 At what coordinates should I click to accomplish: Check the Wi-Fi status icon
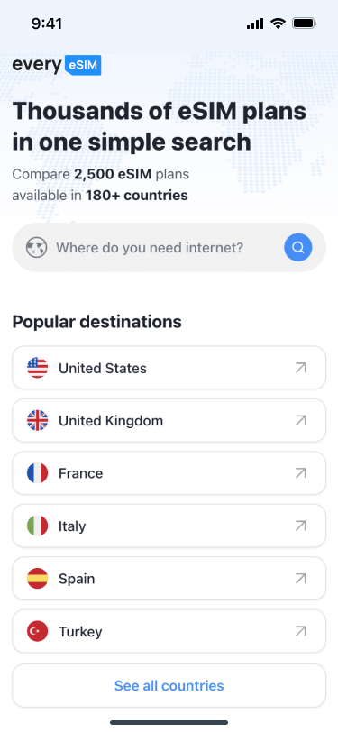pyautogui.click(x=278, y=23)
